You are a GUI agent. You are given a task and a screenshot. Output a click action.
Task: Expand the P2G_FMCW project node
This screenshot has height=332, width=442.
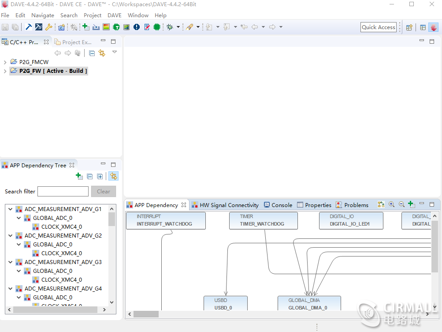[5, 62]
